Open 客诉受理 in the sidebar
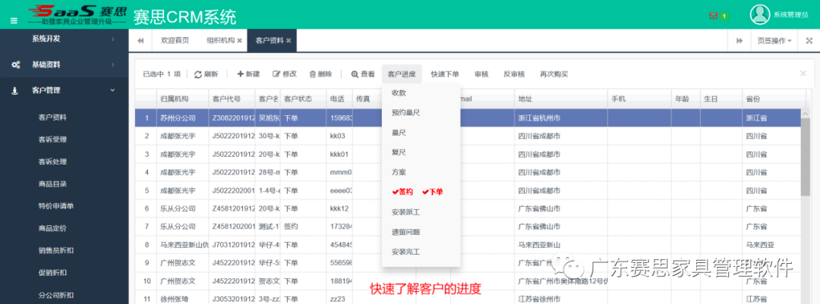 pos(52,139)
